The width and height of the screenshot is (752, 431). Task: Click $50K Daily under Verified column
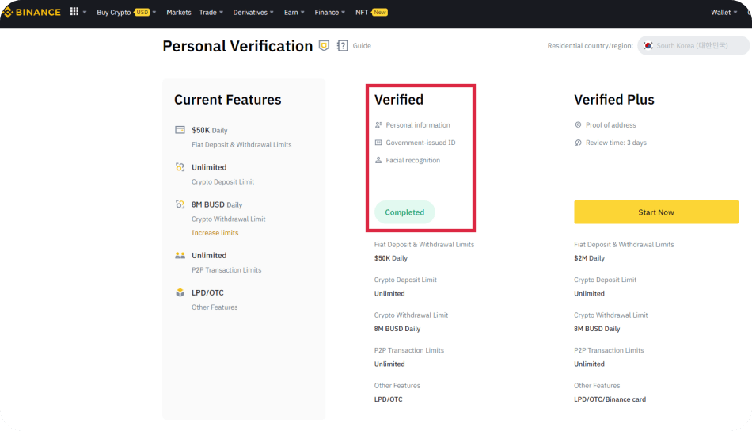[391, 258]
